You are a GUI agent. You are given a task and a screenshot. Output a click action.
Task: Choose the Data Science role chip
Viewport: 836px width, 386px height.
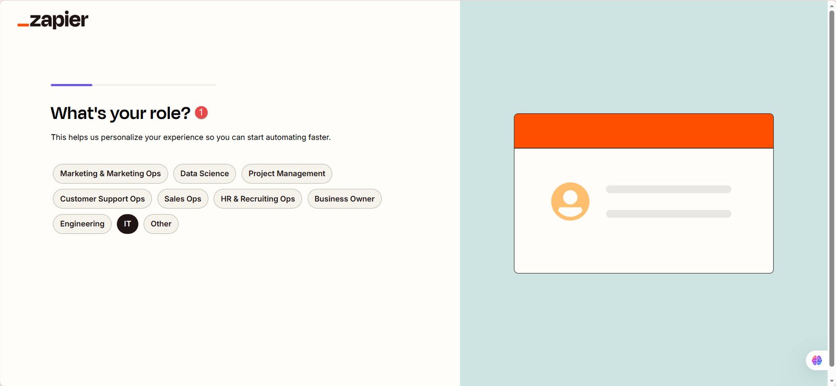[204, 174]
